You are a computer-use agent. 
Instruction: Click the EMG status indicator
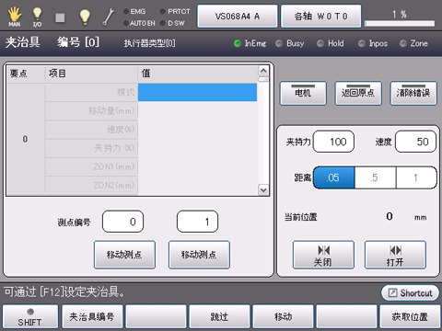134,11
